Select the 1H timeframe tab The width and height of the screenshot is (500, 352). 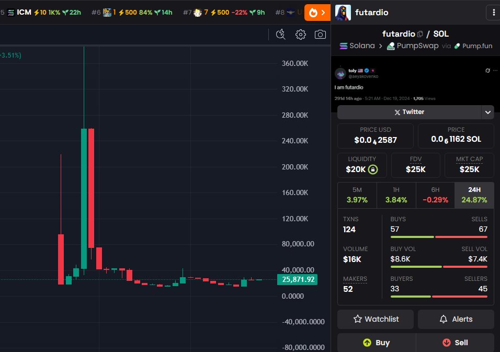[x=396, y=195]
